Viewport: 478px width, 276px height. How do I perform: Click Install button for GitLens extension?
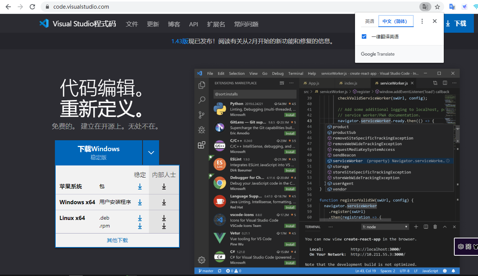pos(290,133)
